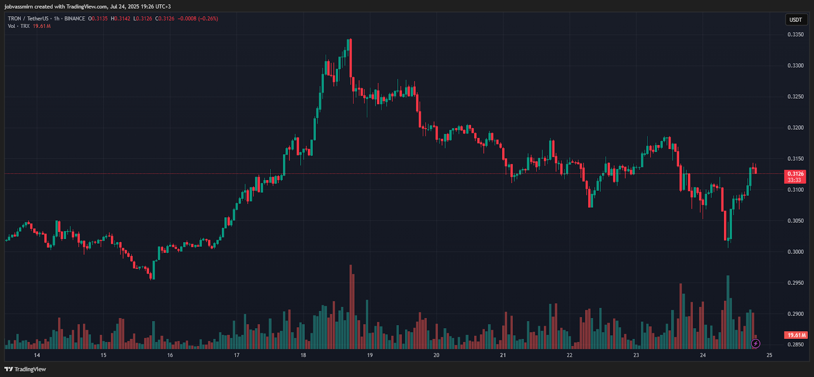Click the red 19.61 M volume axis label

pos(796,334)
